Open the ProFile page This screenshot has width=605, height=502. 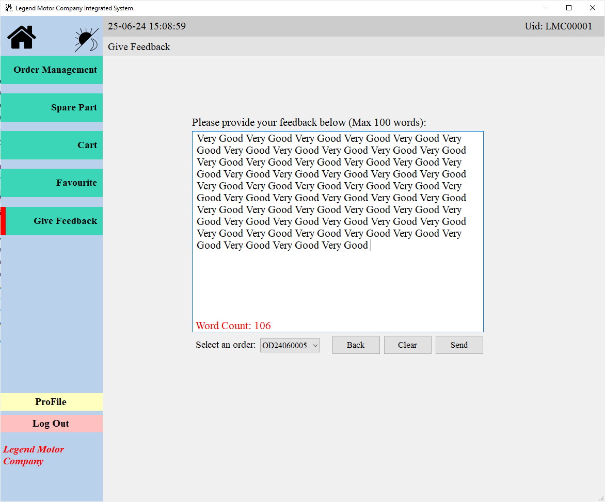pos(51,401)
